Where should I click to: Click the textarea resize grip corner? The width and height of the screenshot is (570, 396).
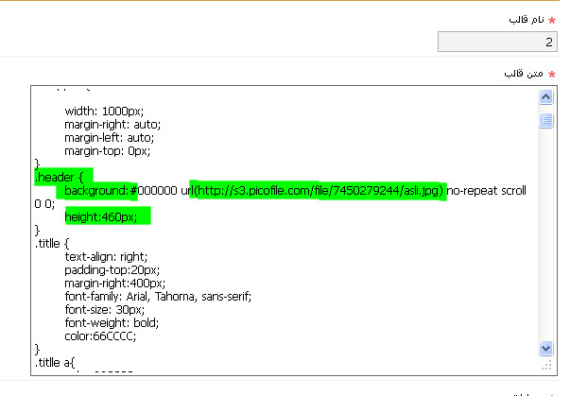pyautogui.click(x=546, y=365)
